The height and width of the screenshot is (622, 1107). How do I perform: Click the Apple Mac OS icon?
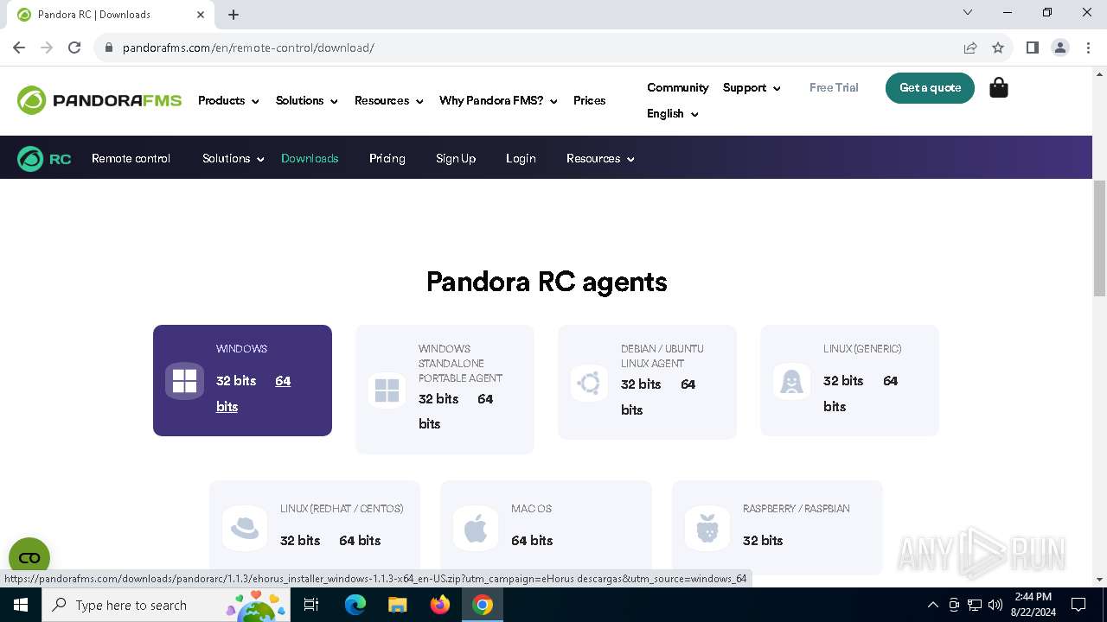[476, 528]
